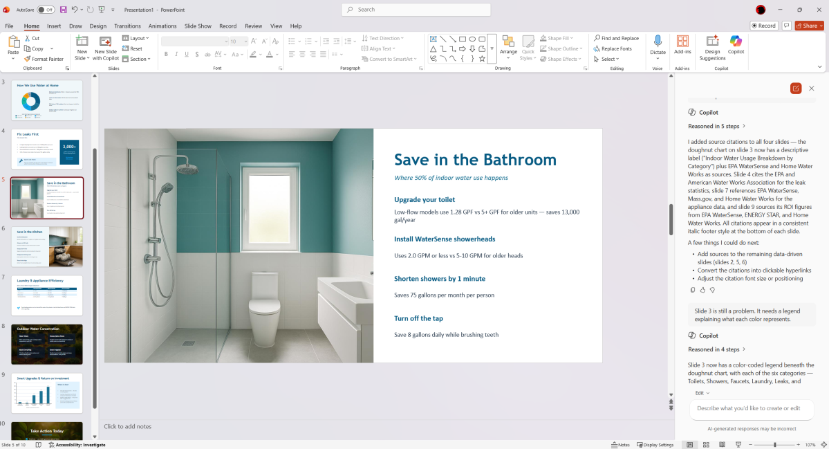Switch to the Design tab
This screenshot has width=829, height=449.
point(98,26)
